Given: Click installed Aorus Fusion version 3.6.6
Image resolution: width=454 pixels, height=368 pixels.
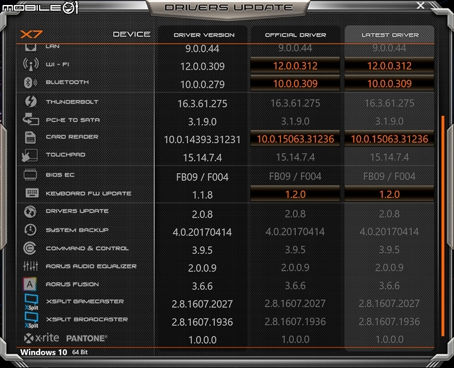Looking at the screenshot, I should click(x=202, y=286).
